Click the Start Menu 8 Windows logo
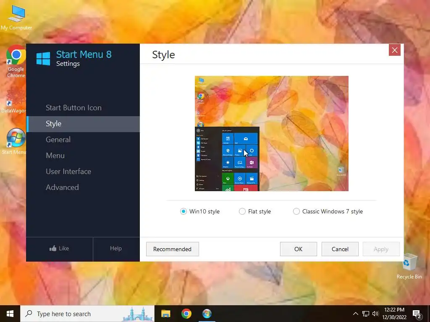 click(x=43, y=59)
